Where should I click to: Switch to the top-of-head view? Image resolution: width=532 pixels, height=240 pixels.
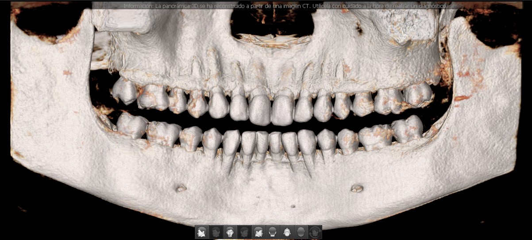(x=287, y=232)
